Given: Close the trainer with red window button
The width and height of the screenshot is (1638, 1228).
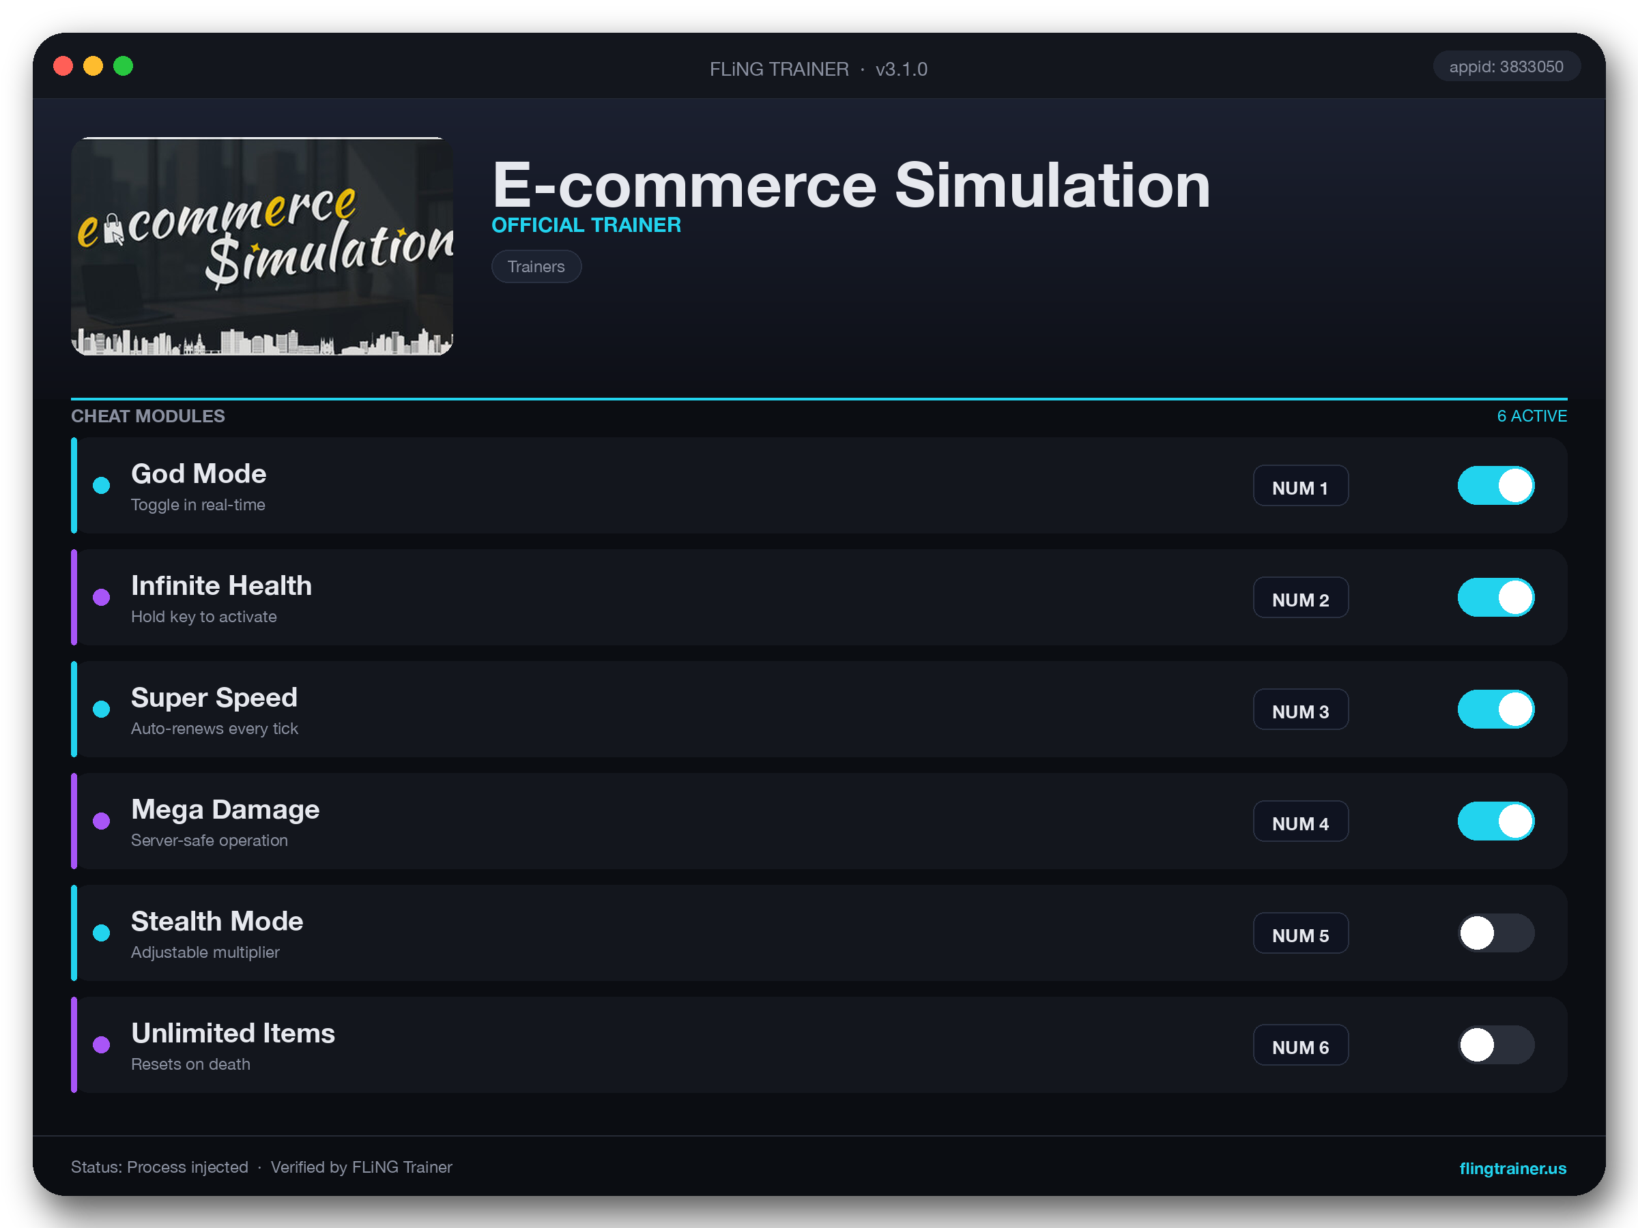Looking at the screenshot, I should pyautogui.click(x=63, y=66).
